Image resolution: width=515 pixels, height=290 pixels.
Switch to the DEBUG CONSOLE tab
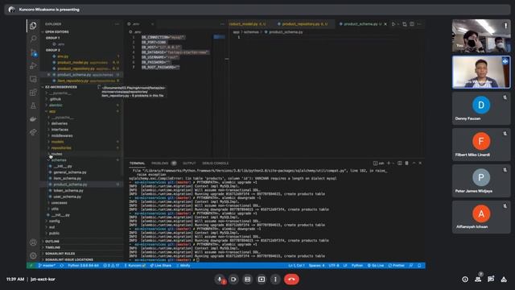[x=216, y=163]
